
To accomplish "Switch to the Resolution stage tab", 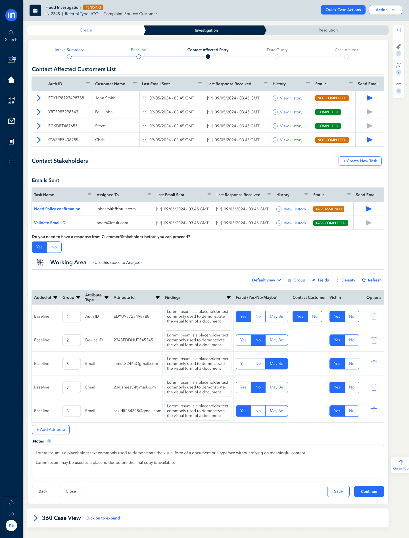I will coord(328,30).
